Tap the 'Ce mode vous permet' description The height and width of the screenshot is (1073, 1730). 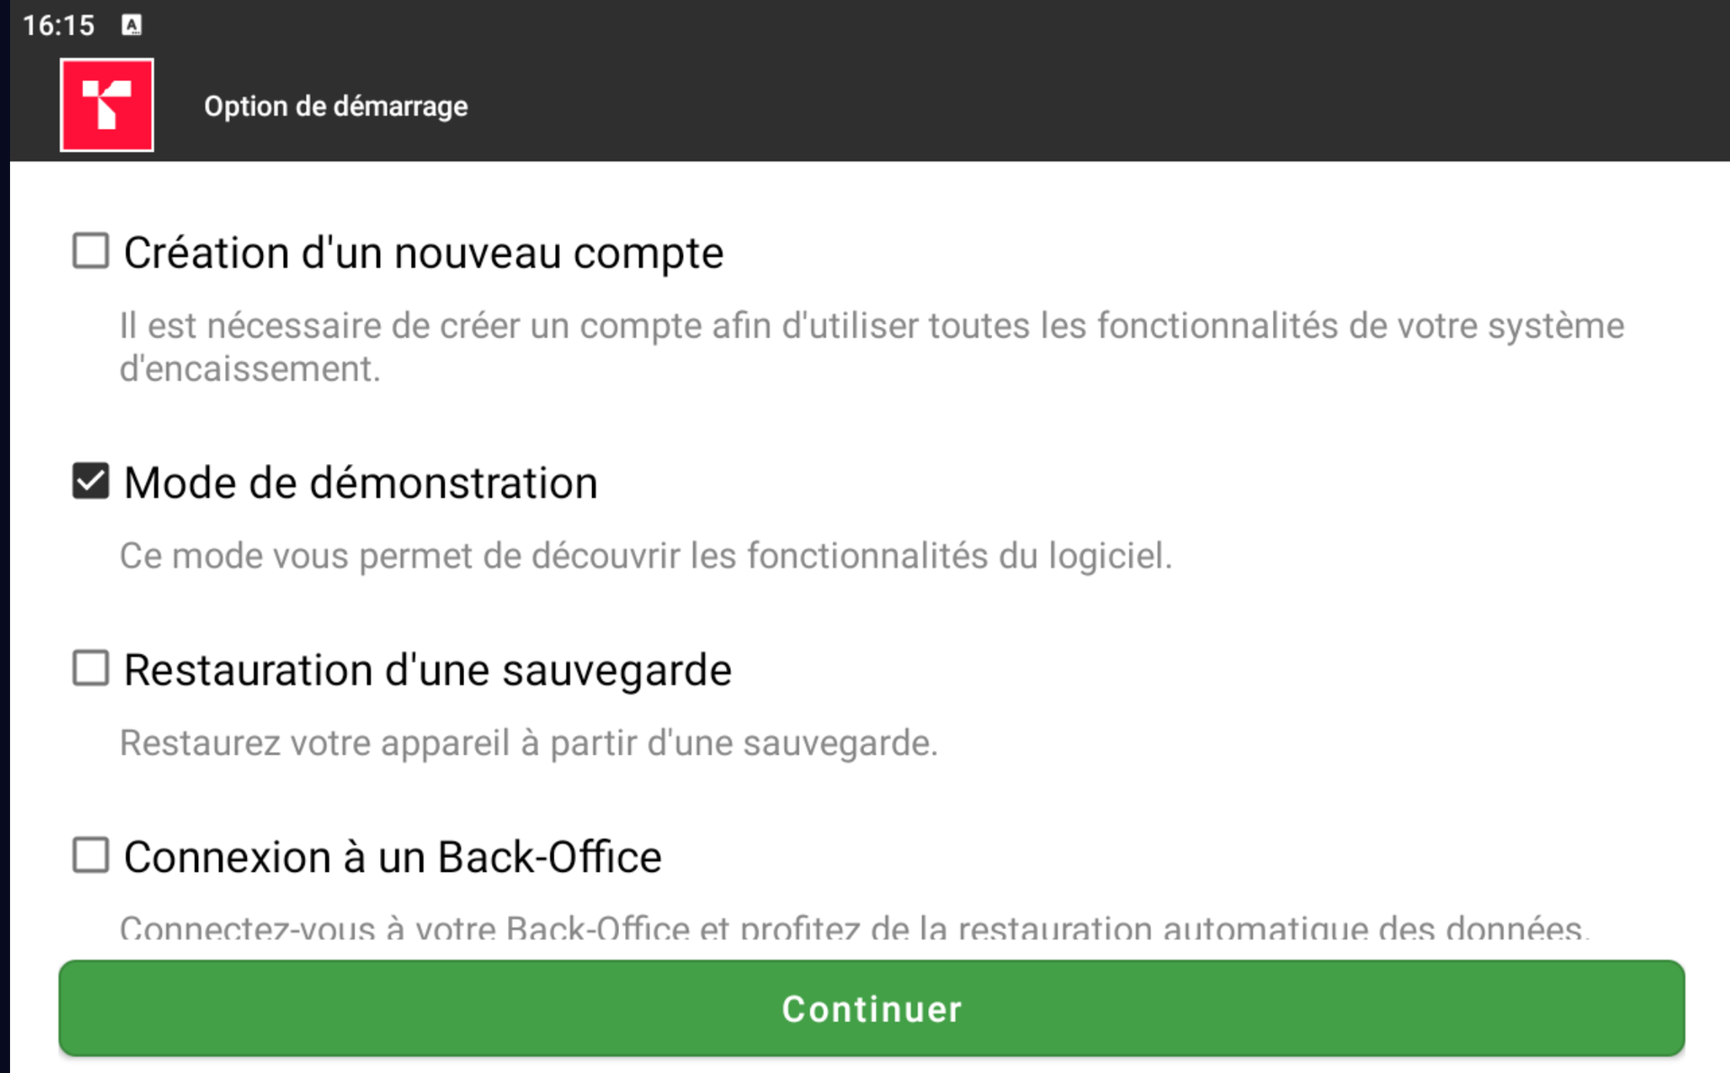(645, 556)
